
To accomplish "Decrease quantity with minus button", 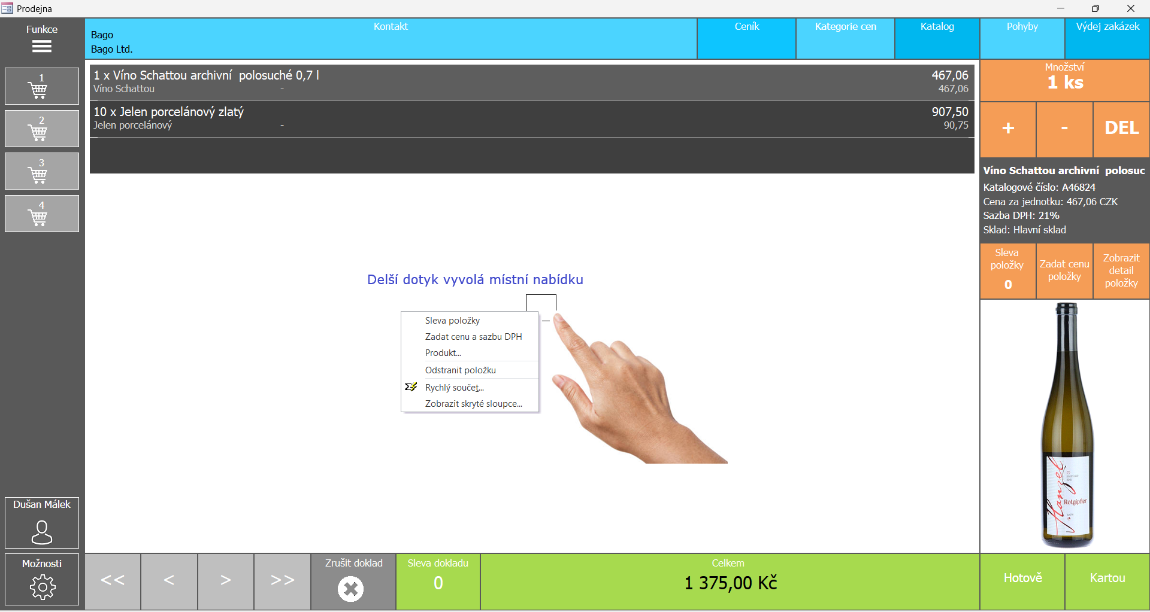I will coord(1064,129).
